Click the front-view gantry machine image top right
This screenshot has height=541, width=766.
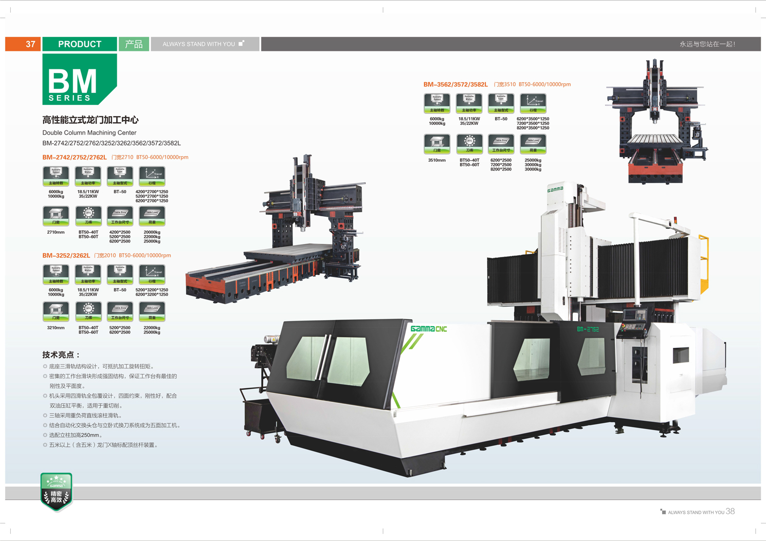click(x=657, y=121)
